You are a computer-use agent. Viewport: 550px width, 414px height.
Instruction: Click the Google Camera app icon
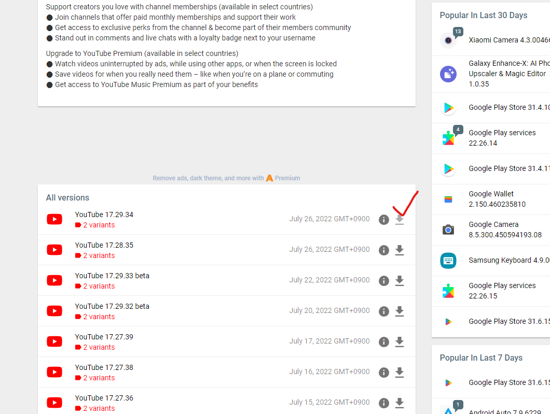coord(448,230)
